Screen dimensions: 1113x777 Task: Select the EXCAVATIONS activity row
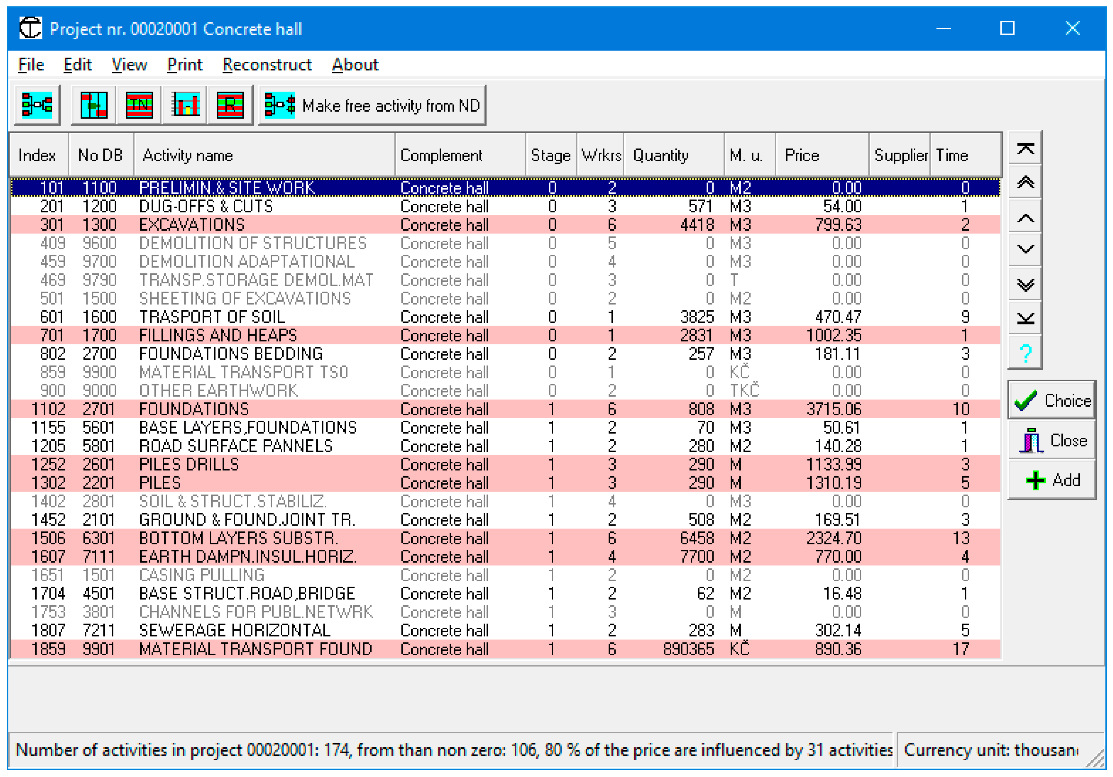pyautogui.click(x=191, y=225)
